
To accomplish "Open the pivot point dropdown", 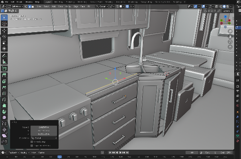I will coord(112,6).
